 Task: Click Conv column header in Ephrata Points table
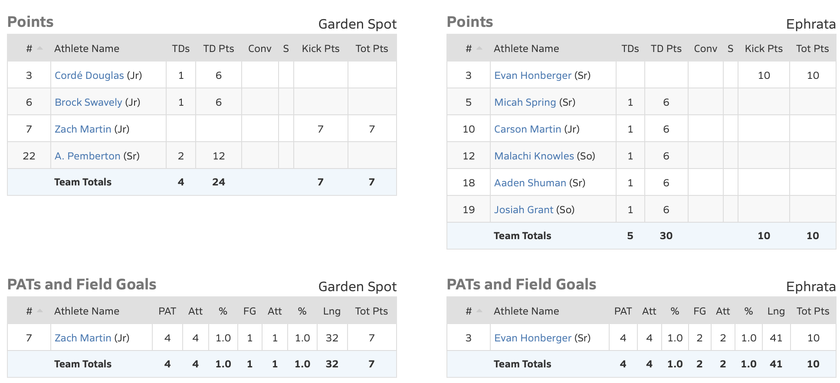pos(705,49)
